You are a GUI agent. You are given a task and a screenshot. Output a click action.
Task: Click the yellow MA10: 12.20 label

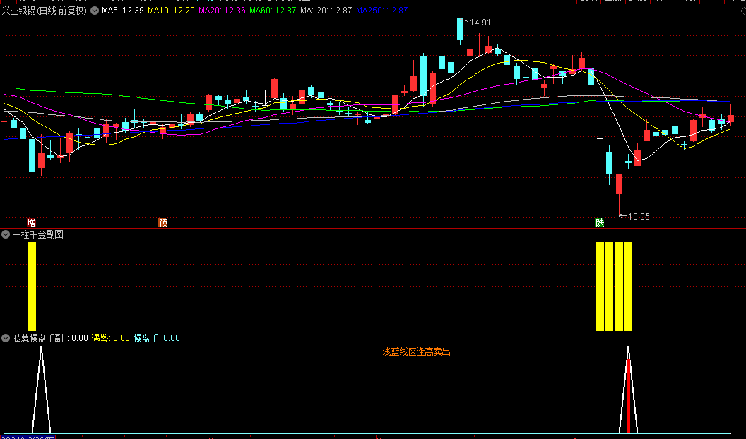(x=171, y=11)
